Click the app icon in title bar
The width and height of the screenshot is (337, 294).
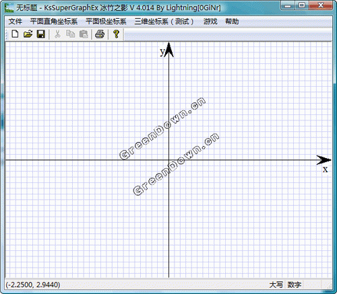[9, 8]
